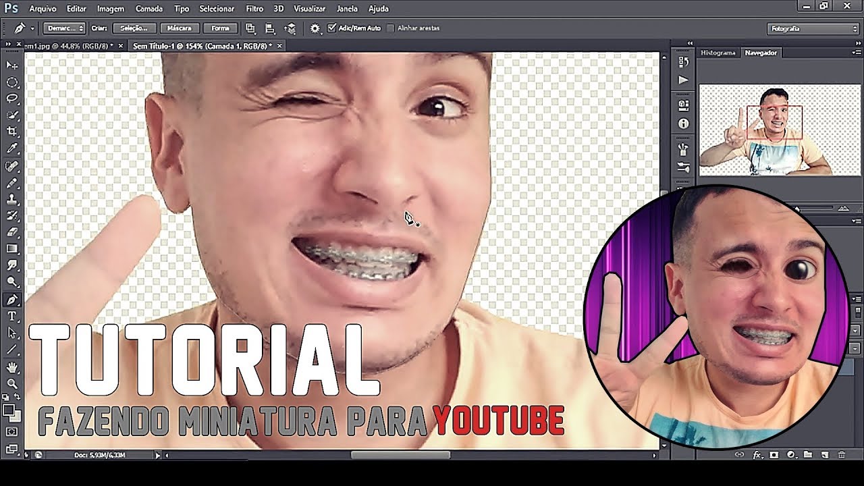
Task: Open path operations options
Action: [x=250, y=28]
